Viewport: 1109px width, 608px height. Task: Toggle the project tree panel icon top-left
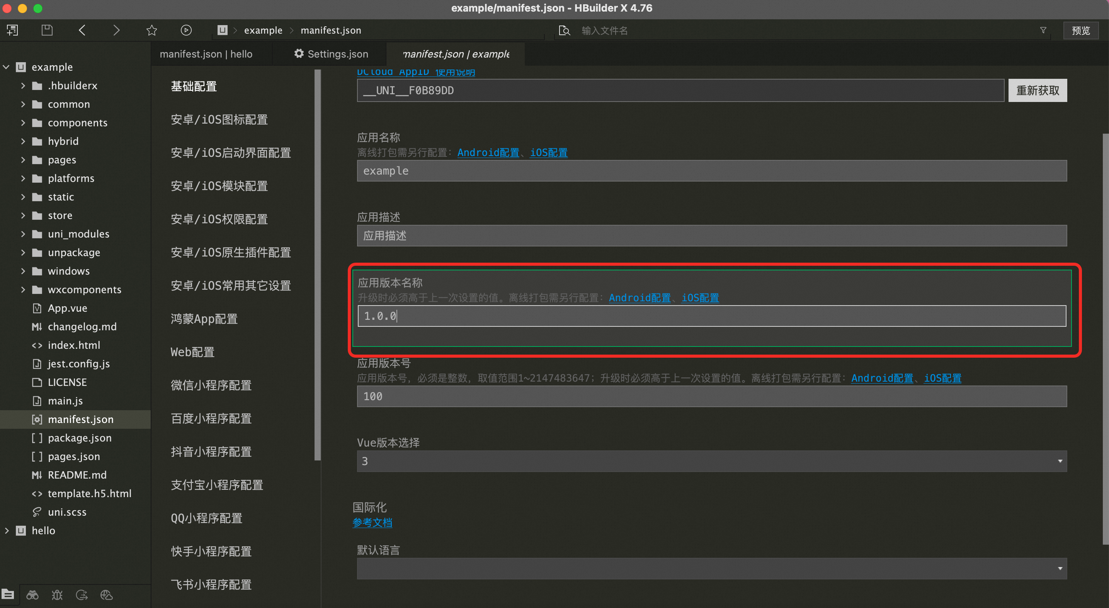[12, 30]
